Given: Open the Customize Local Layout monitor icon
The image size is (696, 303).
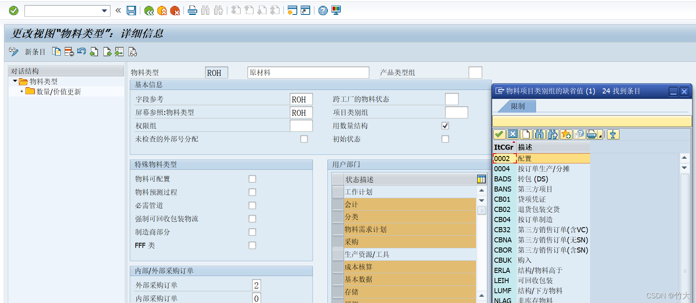Looking at the screenshot, I should tap(336, 11).
